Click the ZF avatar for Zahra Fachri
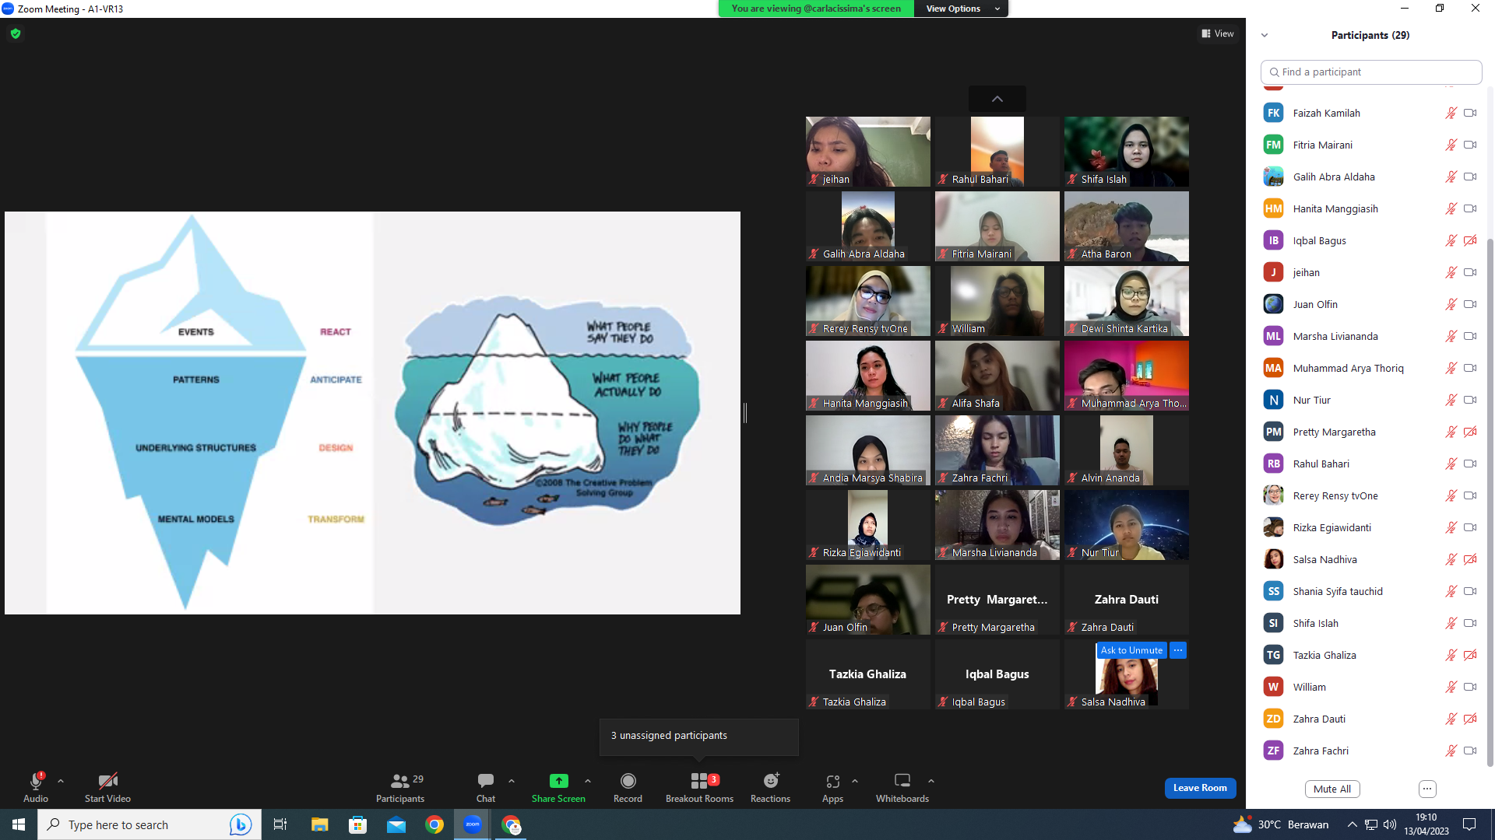 [1273, 751]
